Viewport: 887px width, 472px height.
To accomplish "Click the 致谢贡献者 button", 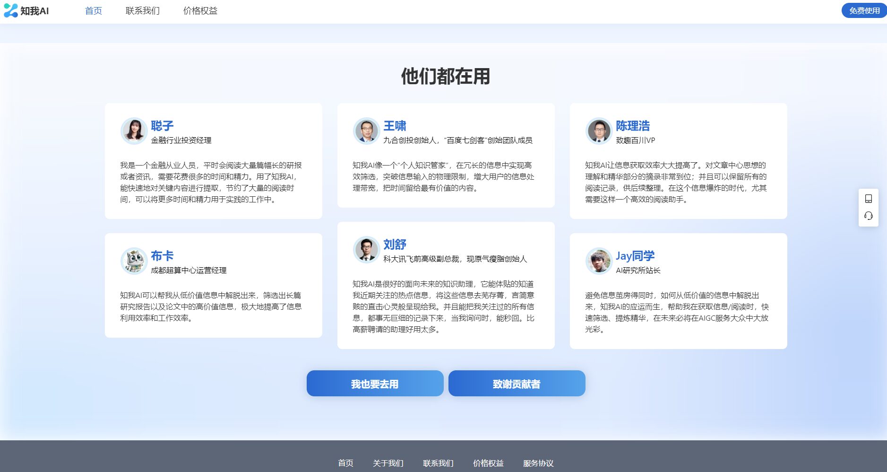I will [517, 384].
